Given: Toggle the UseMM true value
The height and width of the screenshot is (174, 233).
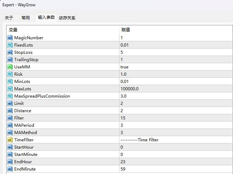Looking at the screenshot, I should pyautogui.click(x=124, y=67).
